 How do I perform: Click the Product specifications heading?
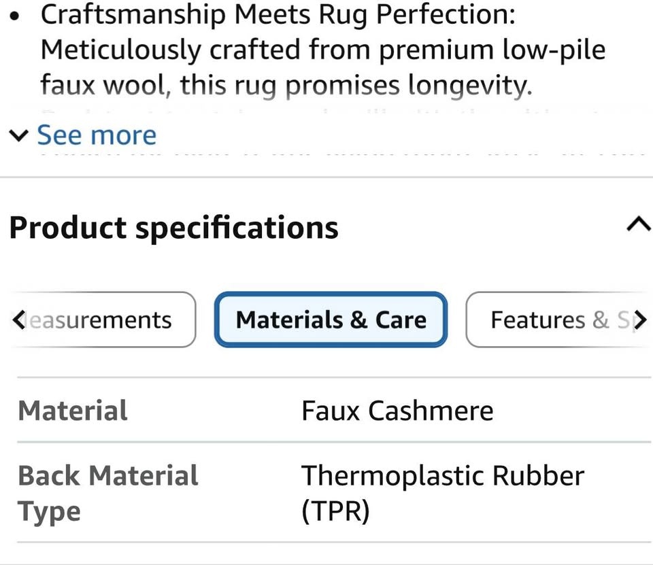173,228
